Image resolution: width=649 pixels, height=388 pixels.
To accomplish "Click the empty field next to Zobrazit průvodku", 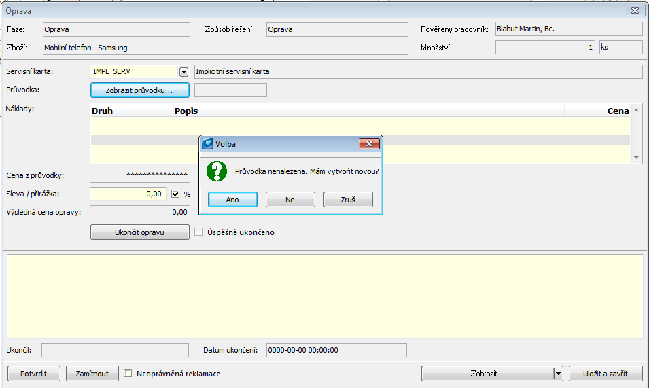I will tap(230, 90).
